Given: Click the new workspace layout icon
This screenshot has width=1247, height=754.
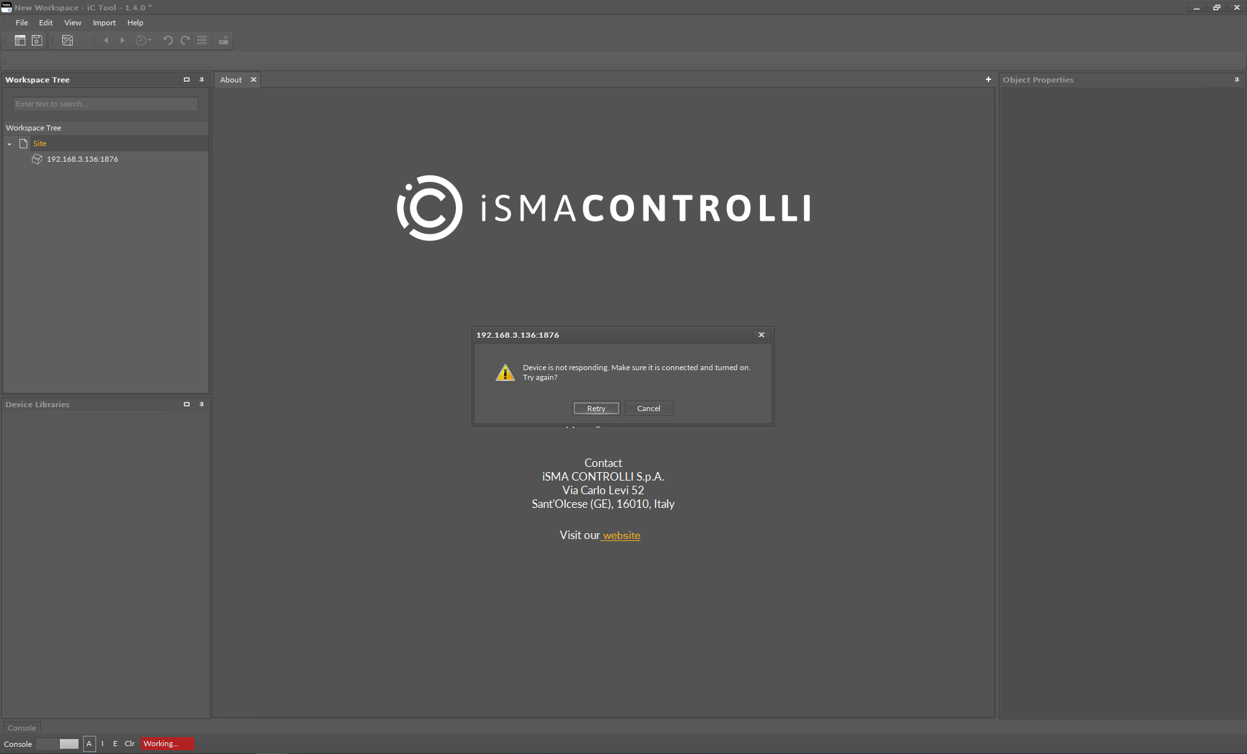Looking at the screenshot, I should tap(20, 40).
